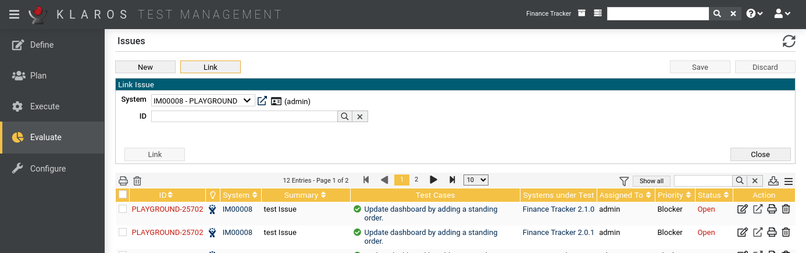Click the refresh icon beside Issues heading
806x253 pixels.
click(x=789, y=41)
